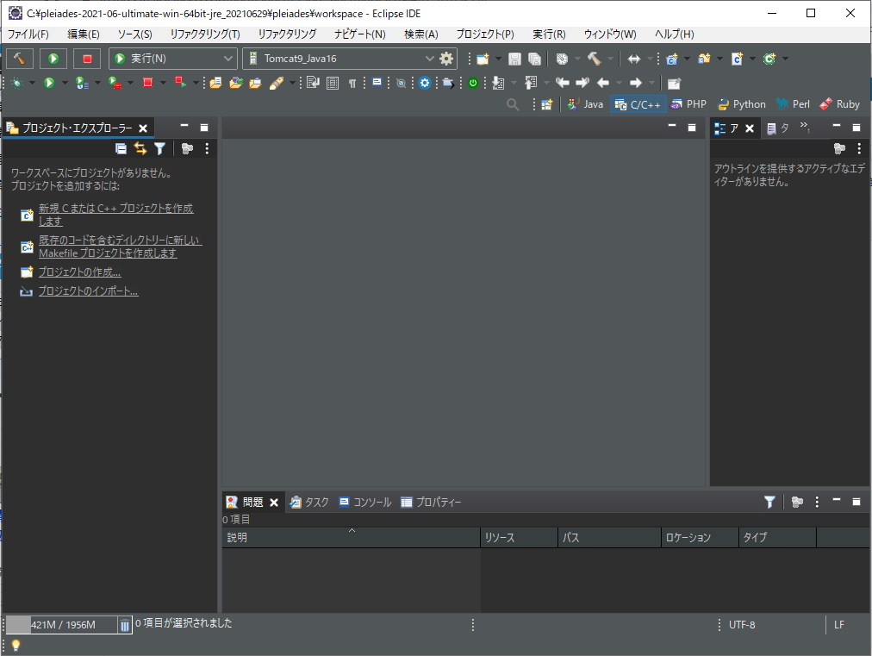Toggle word wrap icon in toolbar

313,84
